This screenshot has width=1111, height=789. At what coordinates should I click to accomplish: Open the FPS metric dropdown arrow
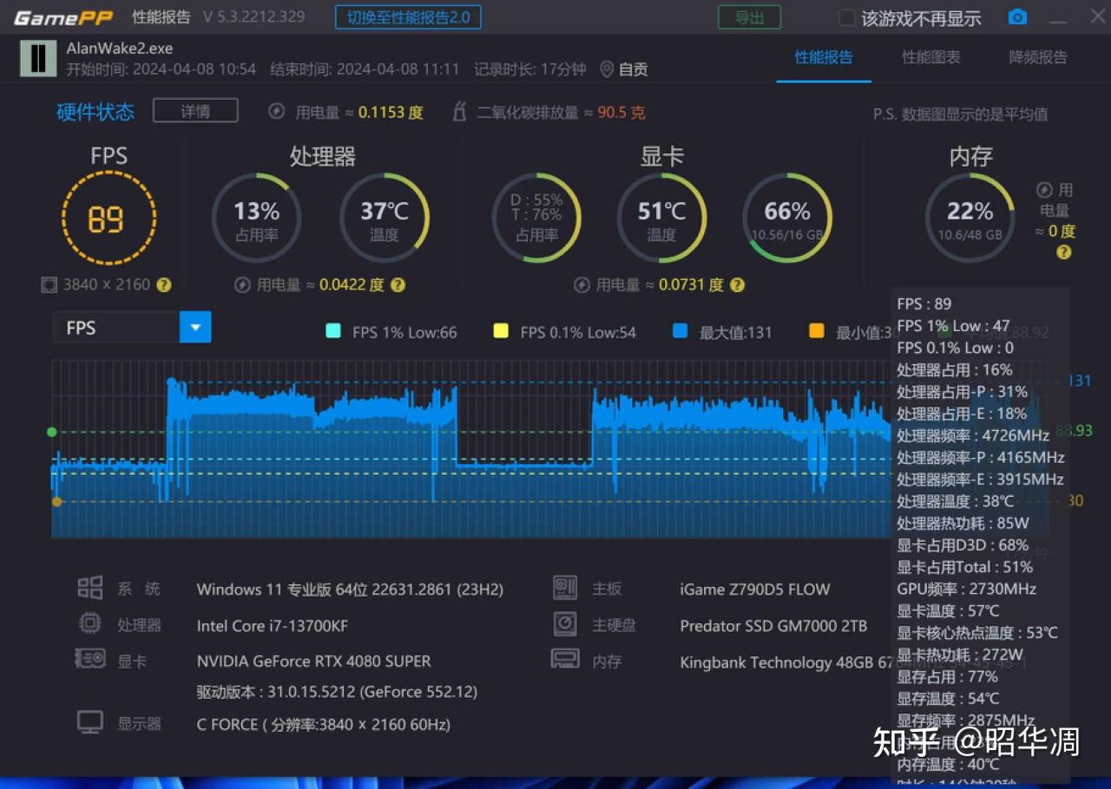point(195,327)
